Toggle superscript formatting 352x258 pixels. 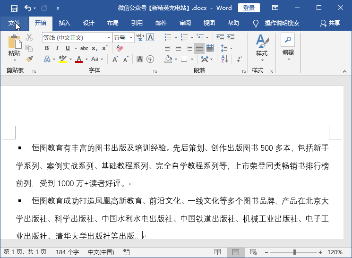(105, 48)
